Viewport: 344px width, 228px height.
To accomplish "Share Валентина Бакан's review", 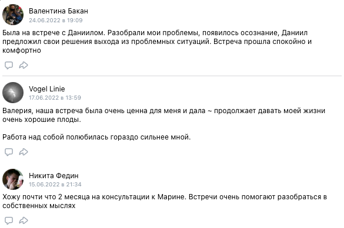I will 24,65.
